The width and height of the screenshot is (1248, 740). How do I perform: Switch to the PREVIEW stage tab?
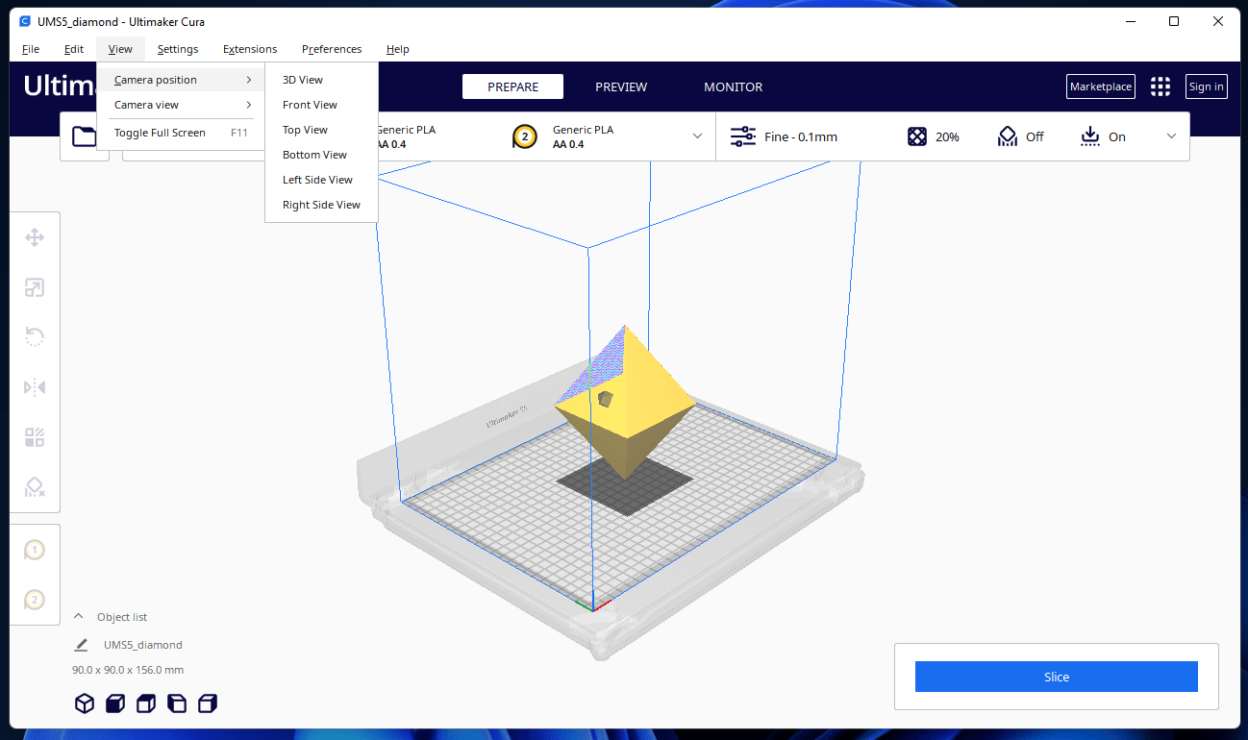coord(621,86)
